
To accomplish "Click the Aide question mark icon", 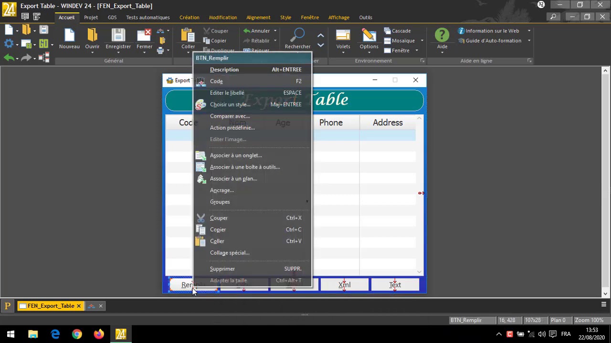I will [x=442, y=35].
